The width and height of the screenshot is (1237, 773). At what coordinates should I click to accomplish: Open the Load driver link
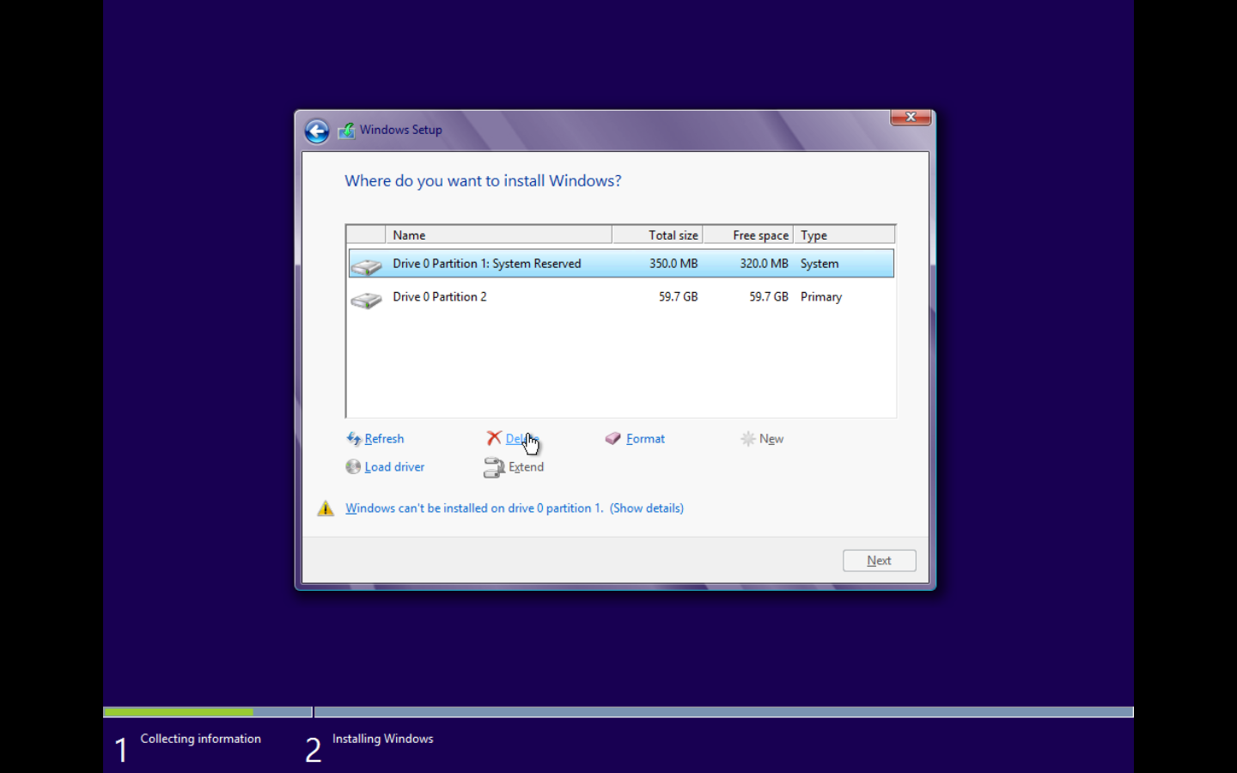(394, 467)
